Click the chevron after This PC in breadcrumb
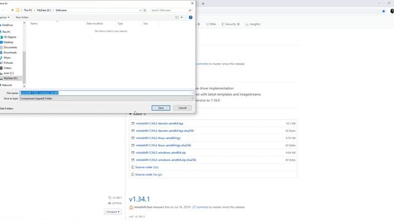394x221 pixels. point(35,10)
